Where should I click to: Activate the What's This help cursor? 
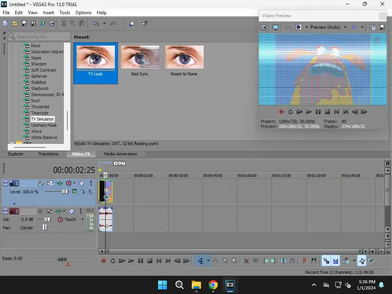pos(144,23)
